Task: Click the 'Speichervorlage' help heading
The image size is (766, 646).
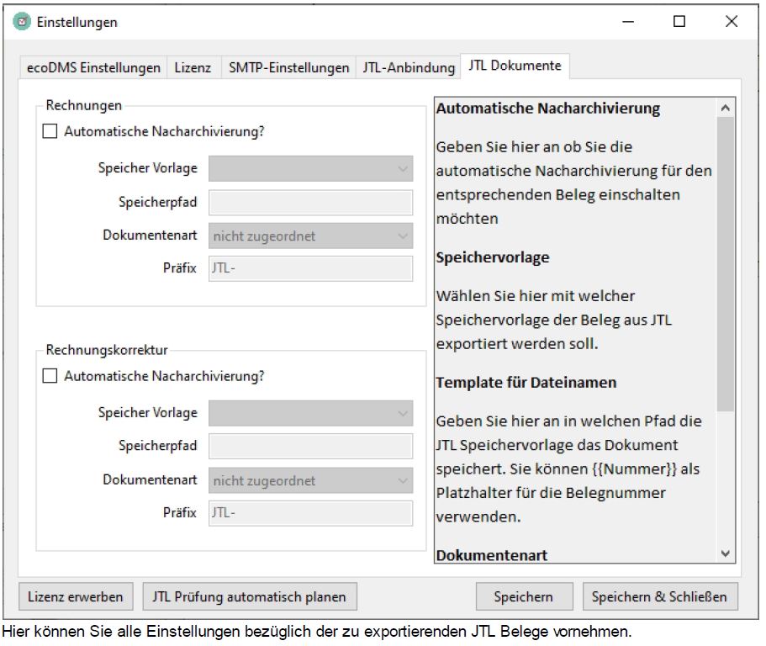Action: point(493,257)
